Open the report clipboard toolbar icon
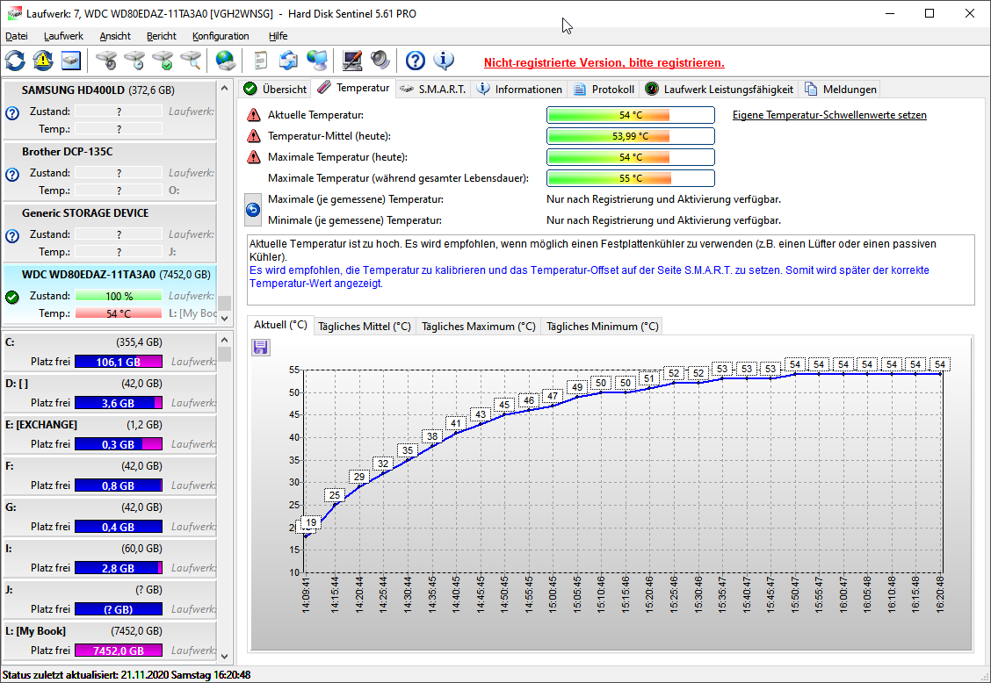 [258, 60]
